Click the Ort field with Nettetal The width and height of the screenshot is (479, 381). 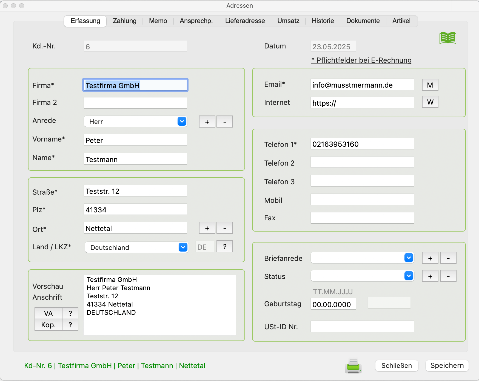[x=135, y=228]
